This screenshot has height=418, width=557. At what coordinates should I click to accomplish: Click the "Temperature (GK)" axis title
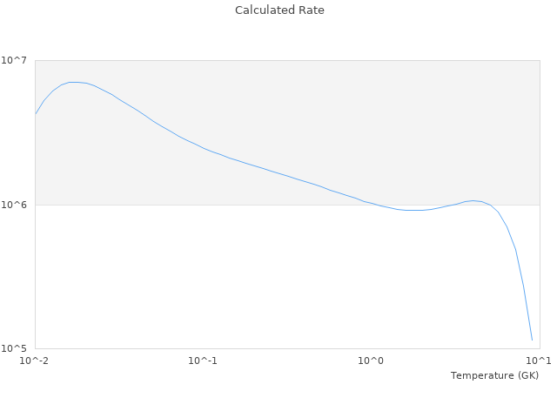(494, 375)
